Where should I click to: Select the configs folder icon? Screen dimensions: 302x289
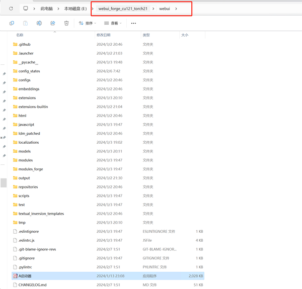tap(15, 80)
